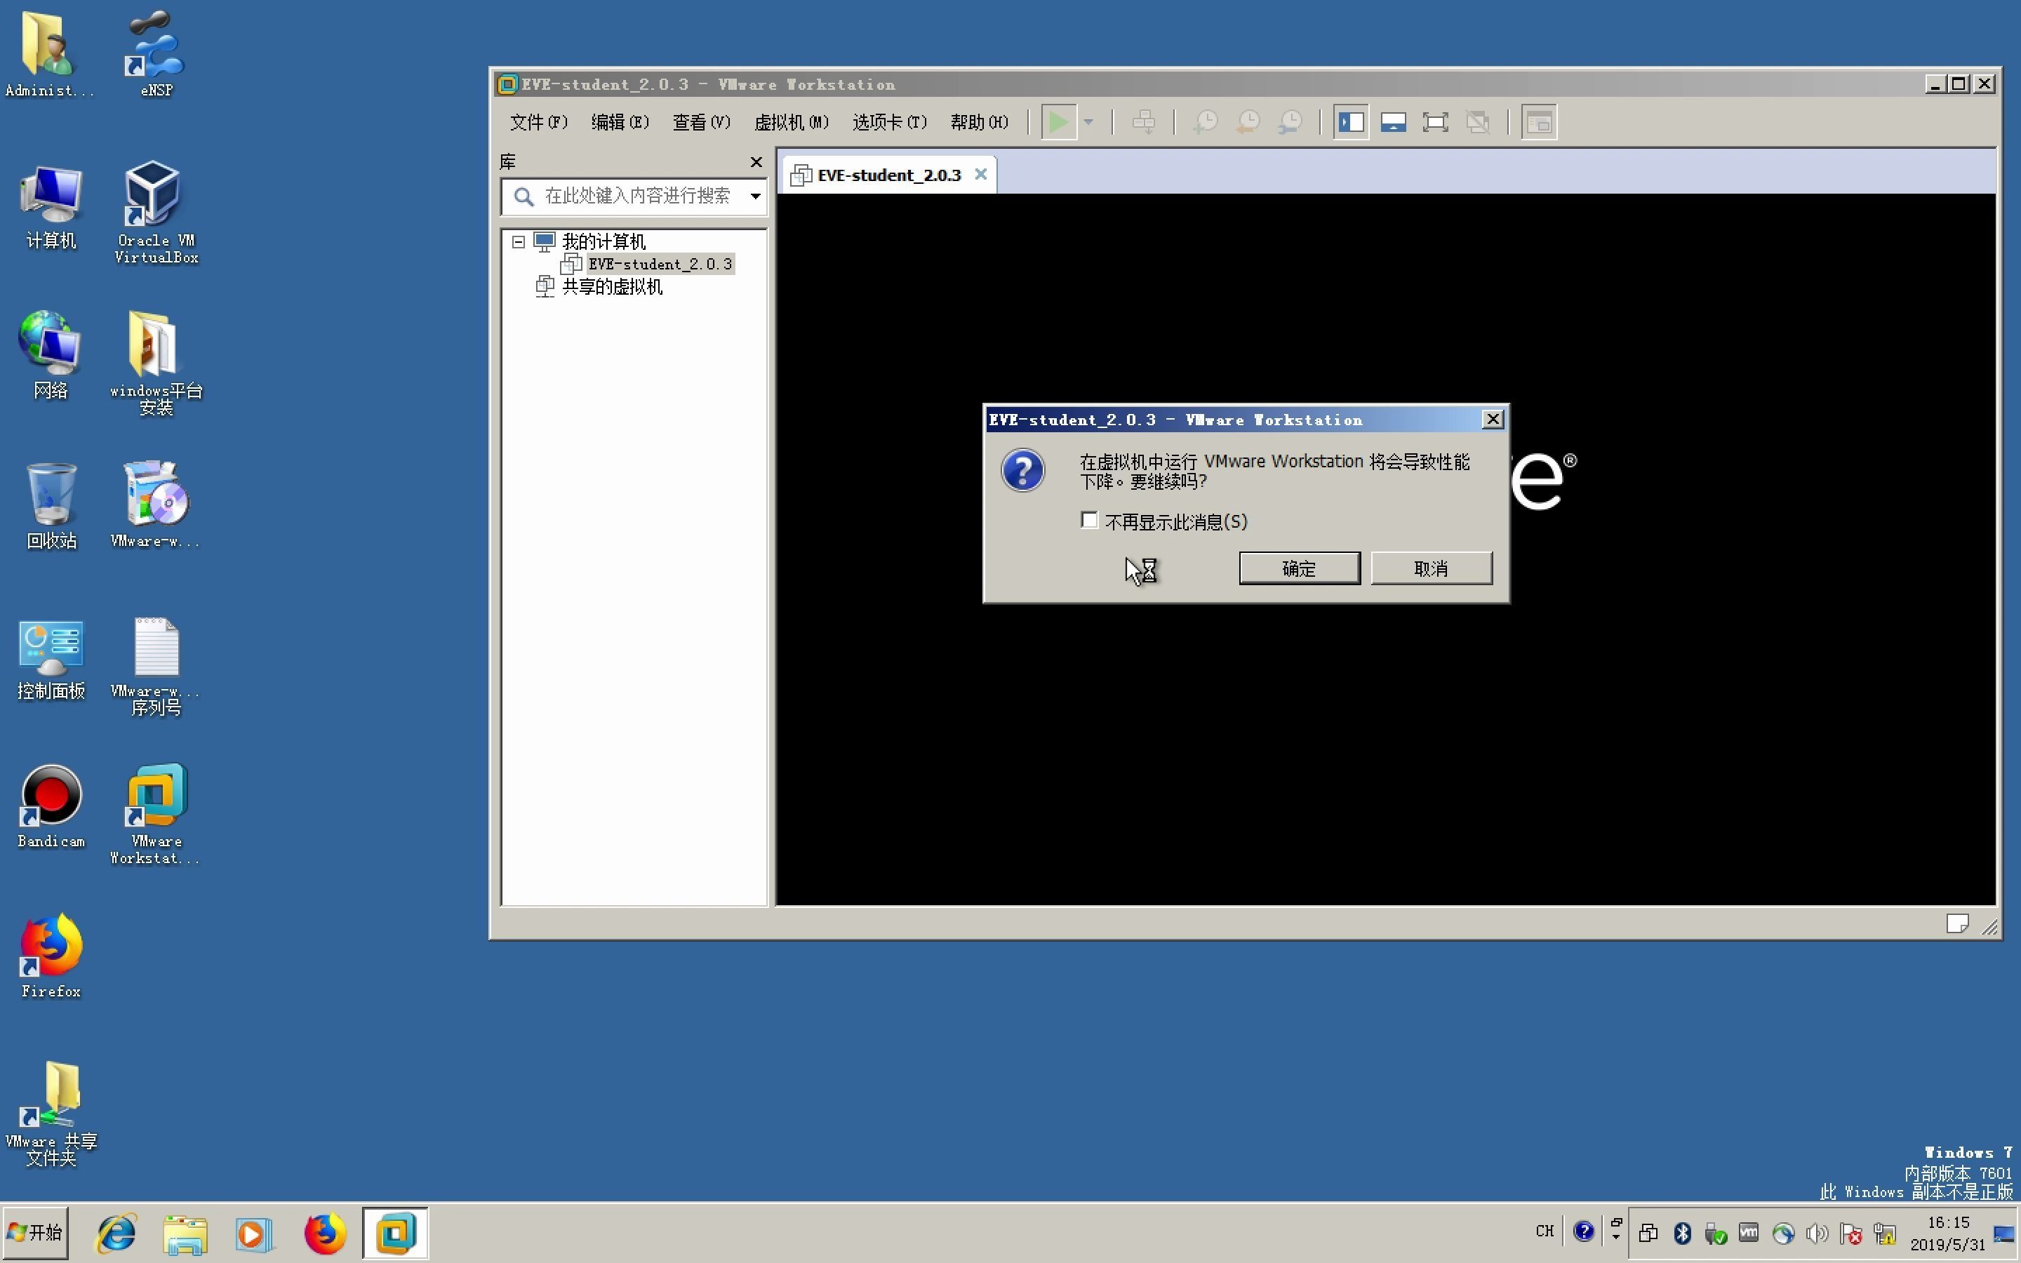This screenshot has width=2021, height=1263.
Task: Select 共享的虚拟机 in library tree
Action: [611, 288]
